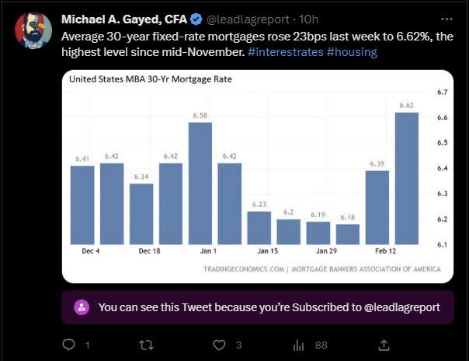Open Michael A. Gayed, CFA profile name
Image resolution: width=469 pixels, height=361 pixels.
[125, 19]
